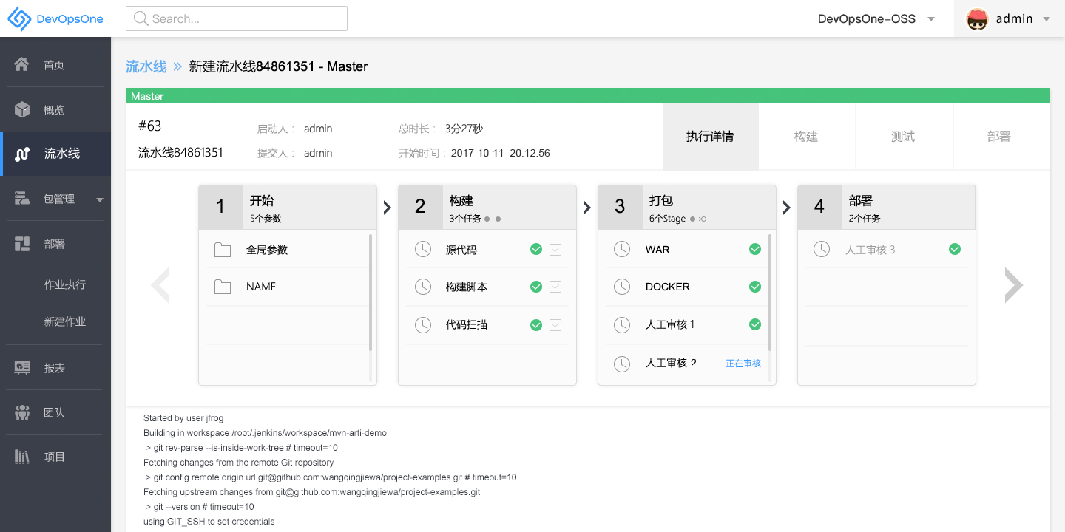Viewport: 1065px width, 532px height.
Task: Click the 项目 books icon in sidebar
Action: (22, 457)
